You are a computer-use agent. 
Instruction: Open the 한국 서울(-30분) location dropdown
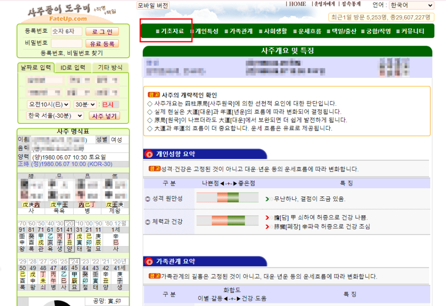tap(55, 116)
